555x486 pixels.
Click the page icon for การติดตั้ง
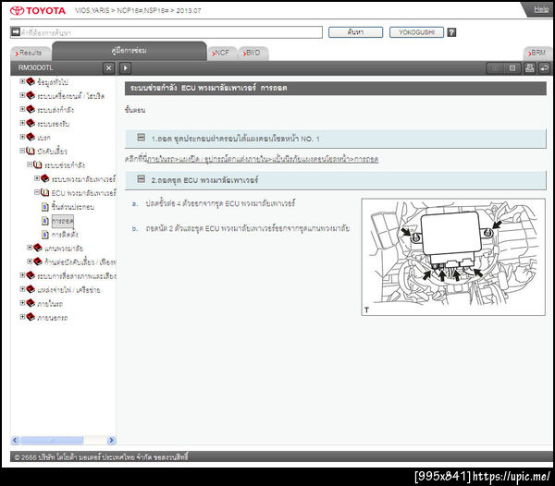(x=45, y=235)
